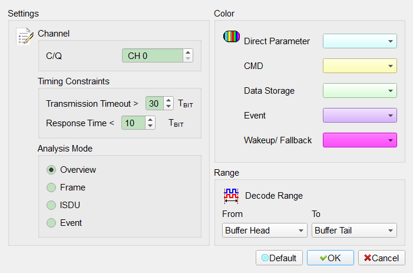Increase the C/Q channel number
413x273 pixels.
[x=188, y=52]
